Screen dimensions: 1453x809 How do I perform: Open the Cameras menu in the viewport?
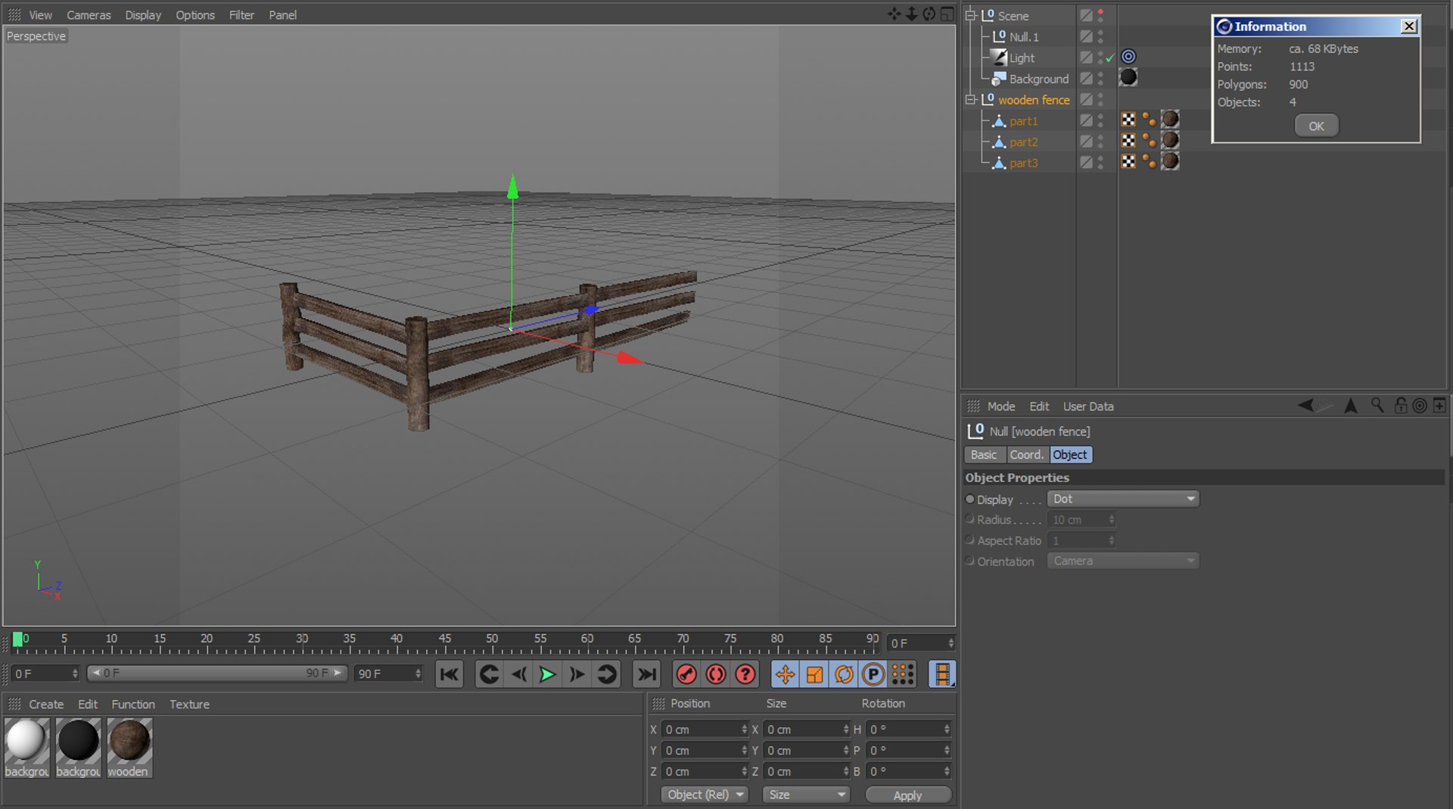(x=89, y=14)
